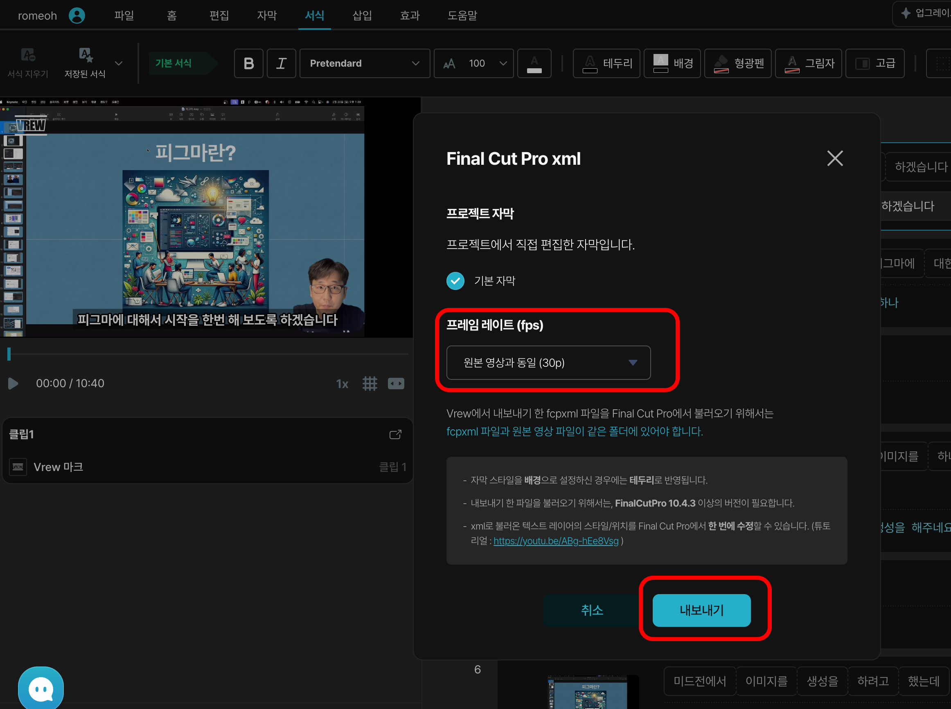Image resolution: width=951 pixels, height=709 pixels.
Task: Switch to the 효과 menu tab
Action: point(409,16)
